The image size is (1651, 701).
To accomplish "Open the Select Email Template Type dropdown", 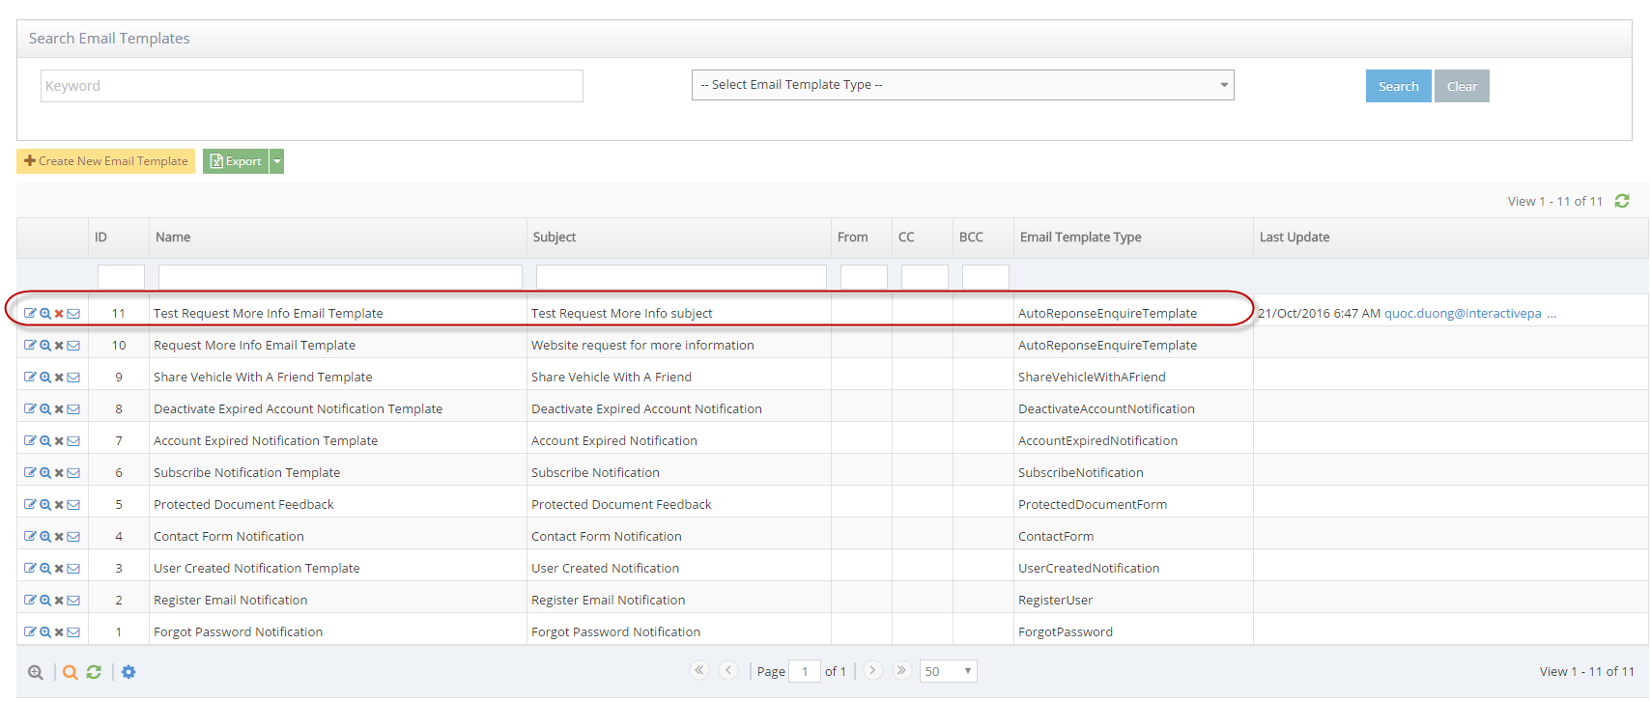I will (962, 85).
